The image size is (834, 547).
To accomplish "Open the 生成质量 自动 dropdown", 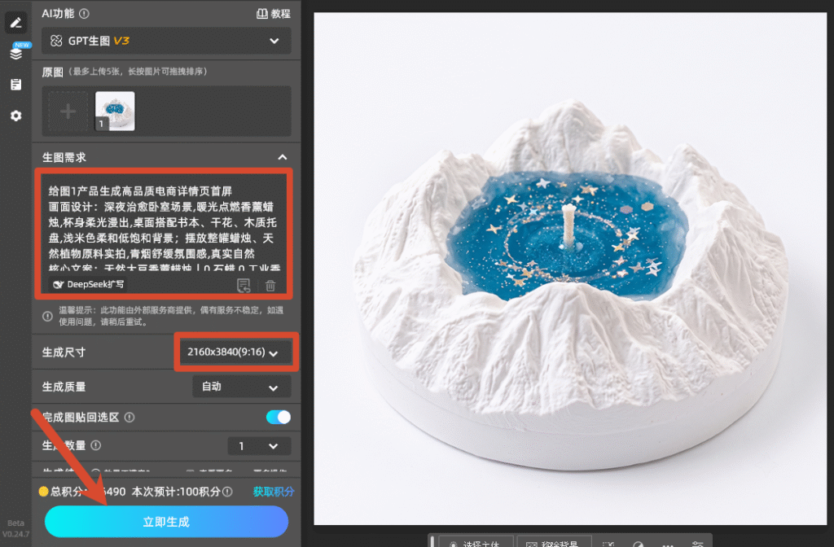I will pos(241,387).
